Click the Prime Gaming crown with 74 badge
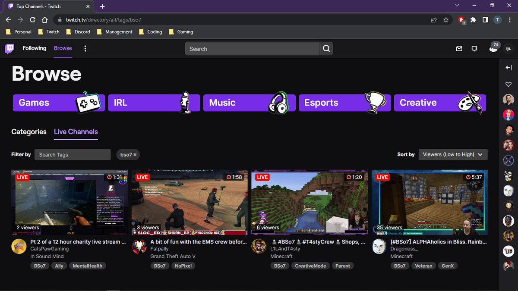This screenshot has width=518, height=291. [493, 48]
